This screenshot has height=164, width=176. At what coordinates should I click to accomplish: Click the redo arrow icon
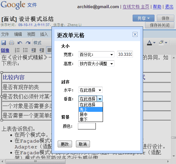coord(28,43)
